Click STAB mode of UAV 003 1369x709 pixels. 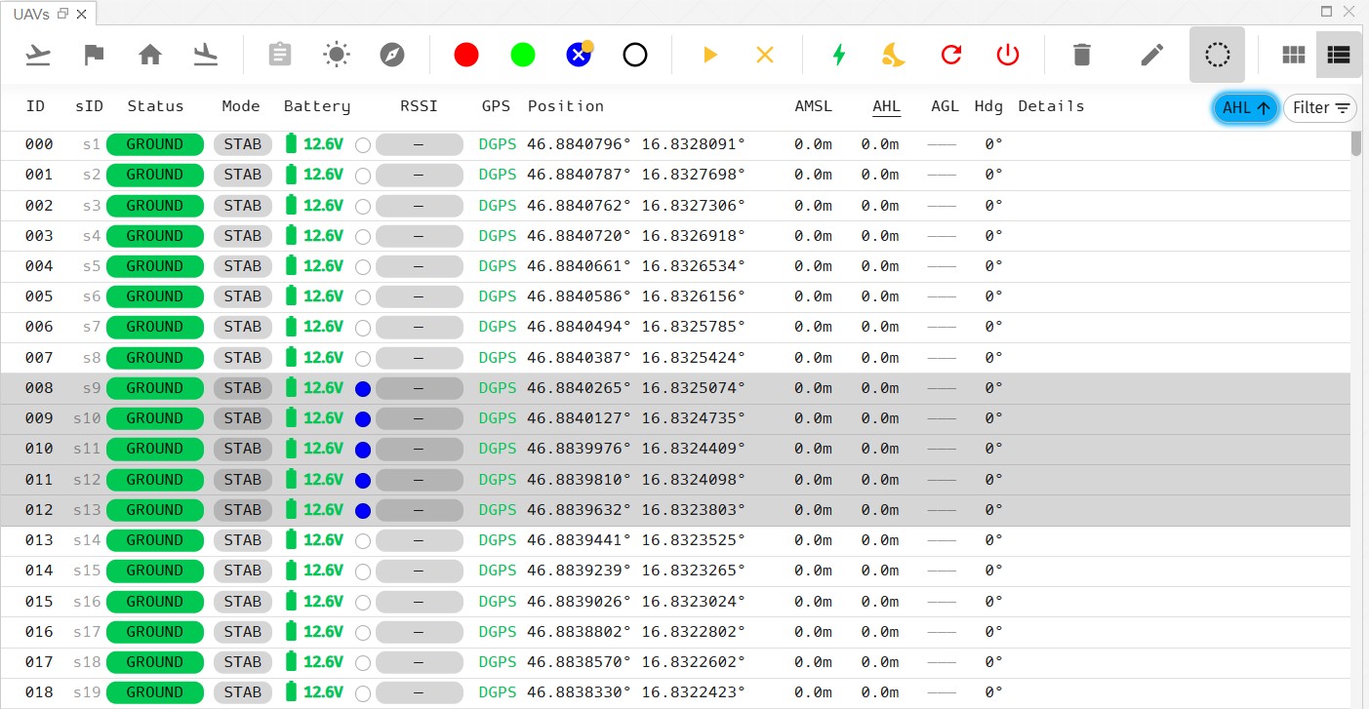coord(243,236)
